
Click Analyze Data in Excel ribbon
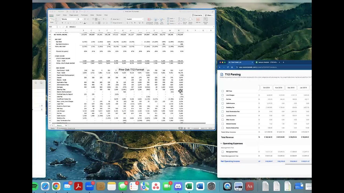coord(206,21)
